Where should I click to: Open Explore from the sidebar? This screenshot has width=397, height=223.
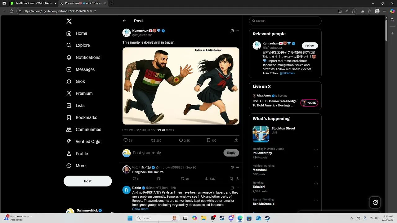coord(78,45)
